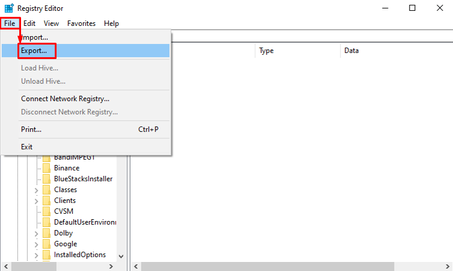453x271 pixels.
Task: Click the Google folder icon
Action: (x=46, y=244)
